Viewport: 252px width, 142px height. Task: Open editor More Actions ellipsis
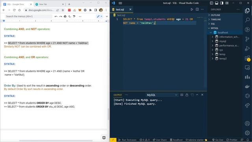(202, 9)
